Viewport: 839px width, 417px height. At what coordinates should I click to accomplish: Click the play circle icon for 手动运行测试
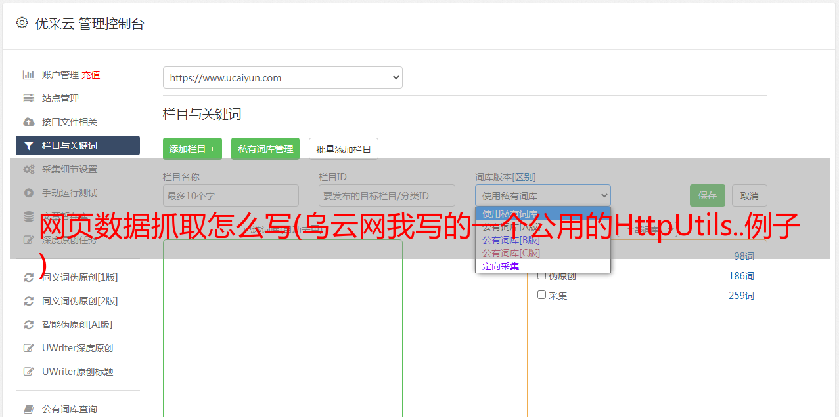coord(29,193)
